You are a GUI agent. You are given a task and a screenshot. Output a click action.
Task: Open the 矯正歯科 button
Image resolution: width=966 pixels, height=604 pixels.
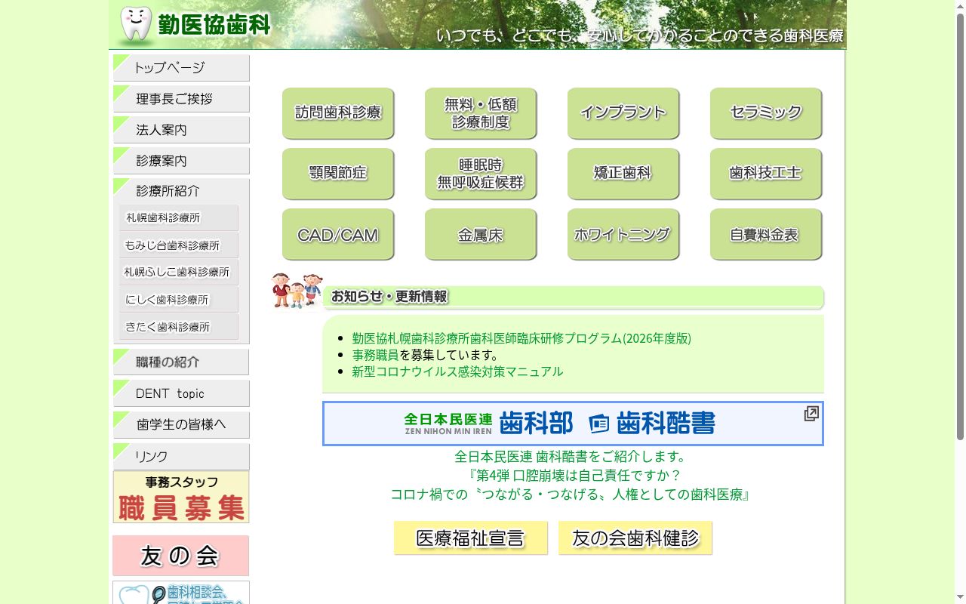[x=623, y=174]
